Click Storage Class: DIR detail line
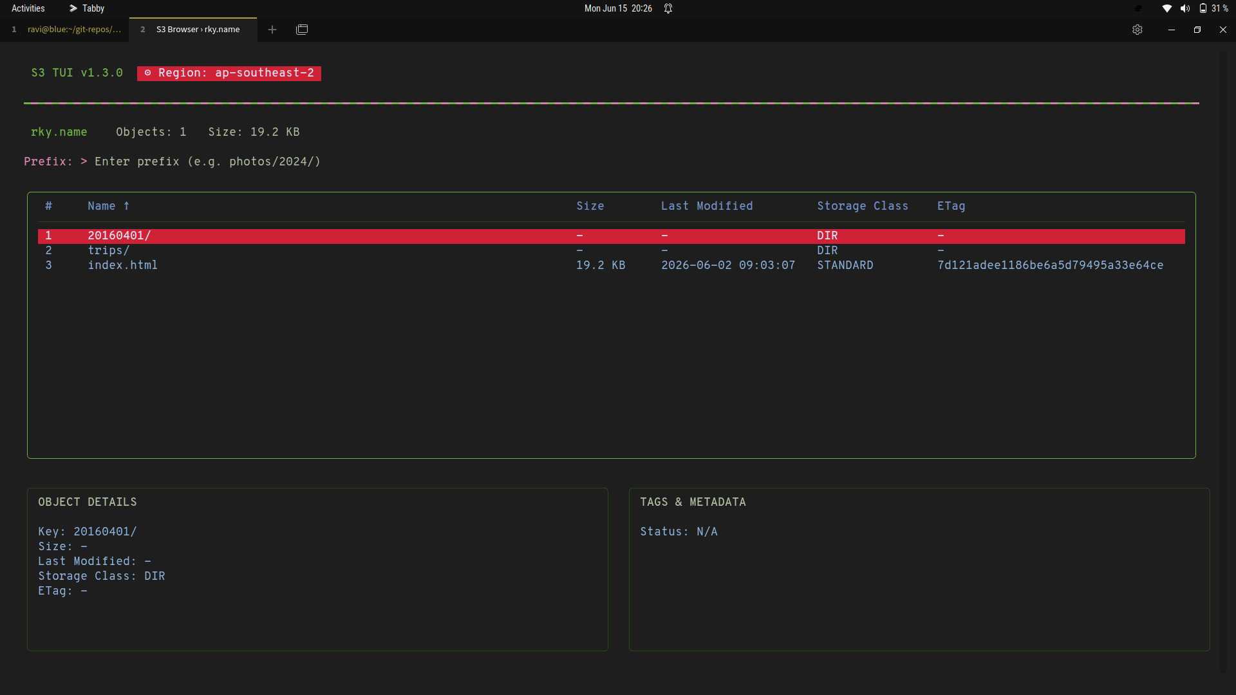This screenshot has height=695, width=1236. pos(102,576)
